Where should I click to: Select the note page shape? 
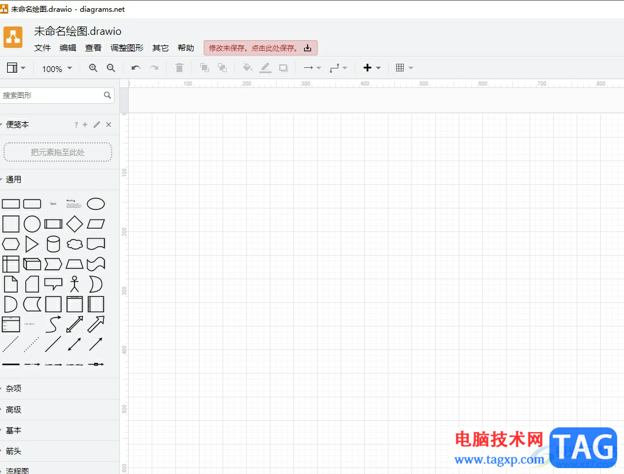point(11,284)
